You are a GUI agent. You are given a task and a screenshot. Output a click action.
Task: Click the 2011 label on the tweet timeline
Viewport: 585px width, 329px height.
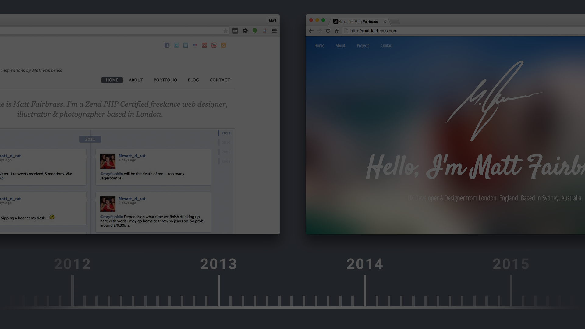point(90,139)
